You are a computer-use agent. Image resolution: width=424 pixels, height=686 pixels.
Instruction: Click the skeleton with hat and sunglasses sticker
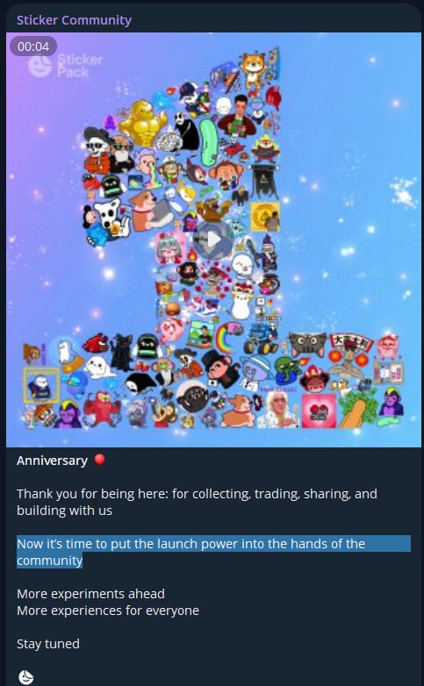tap(97, 150)
